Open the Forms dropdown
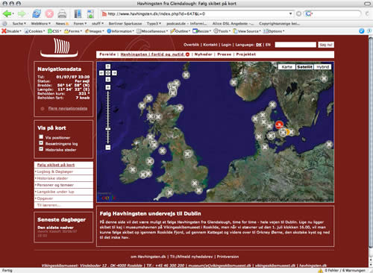The width and height of the screenshot is (373, 273). coord(73,31)
